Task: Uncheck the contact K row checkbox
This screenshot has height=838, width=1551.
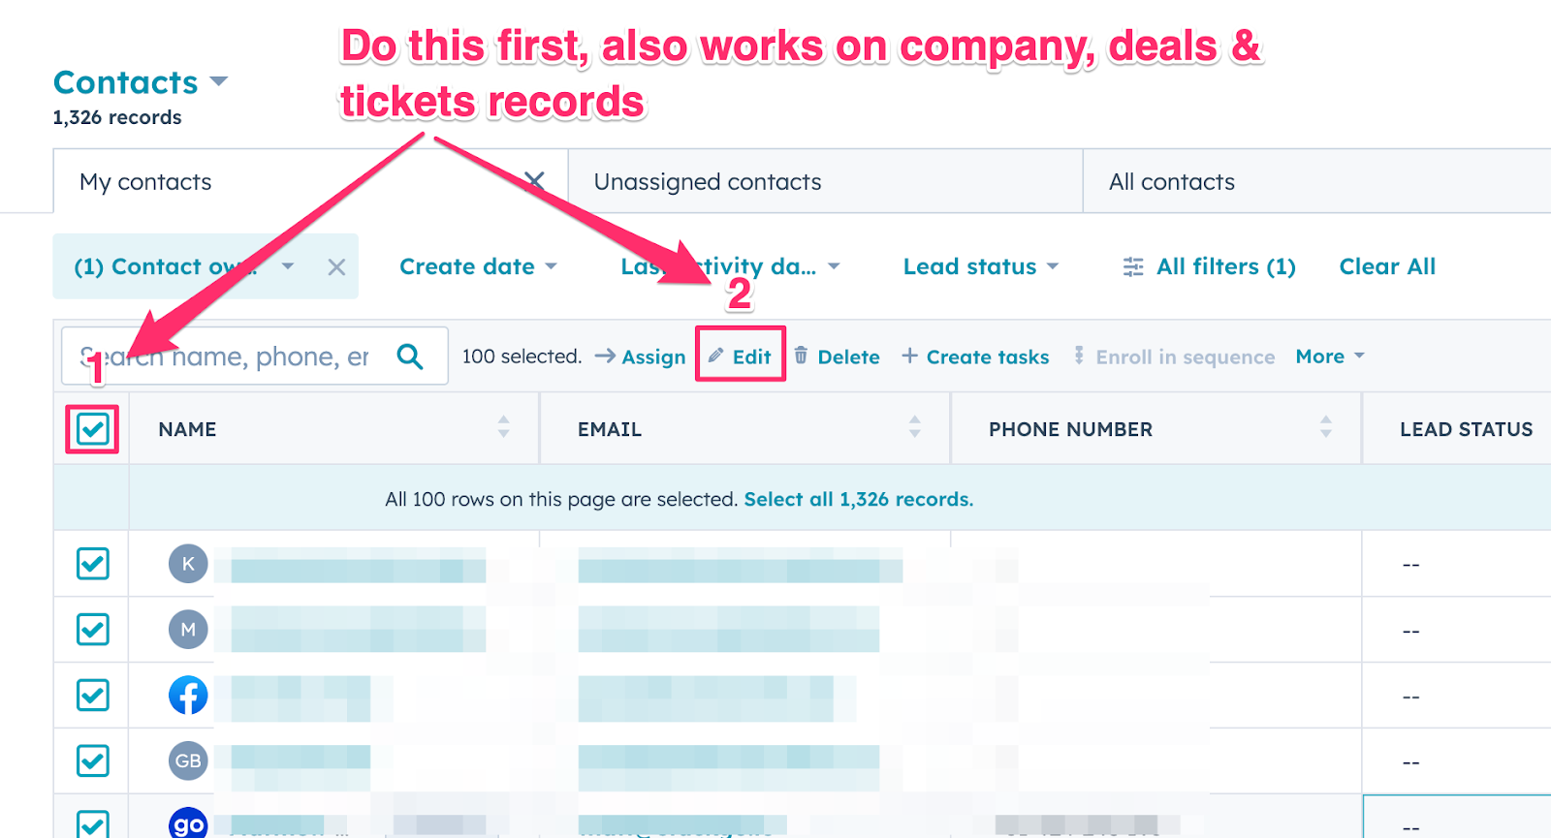Action: click(93, 564)
